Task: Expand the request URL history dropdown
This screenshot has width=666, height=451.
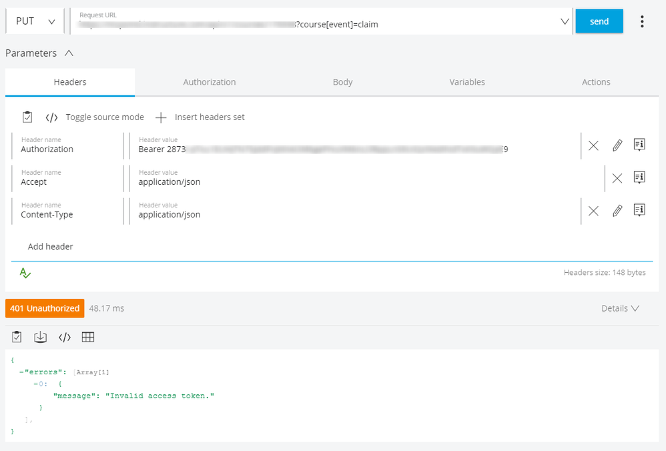Action: click(x=565, y=21)
